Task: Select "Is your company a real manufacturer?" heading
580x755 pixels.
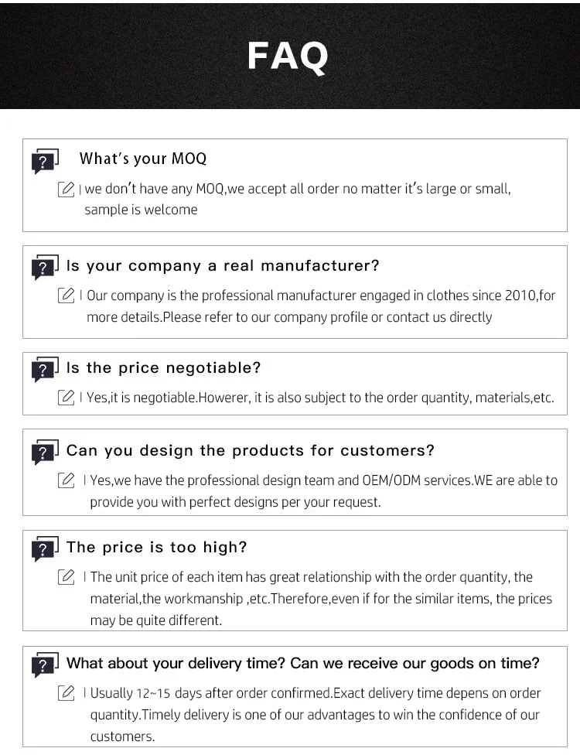Action: tap(223, 265)
